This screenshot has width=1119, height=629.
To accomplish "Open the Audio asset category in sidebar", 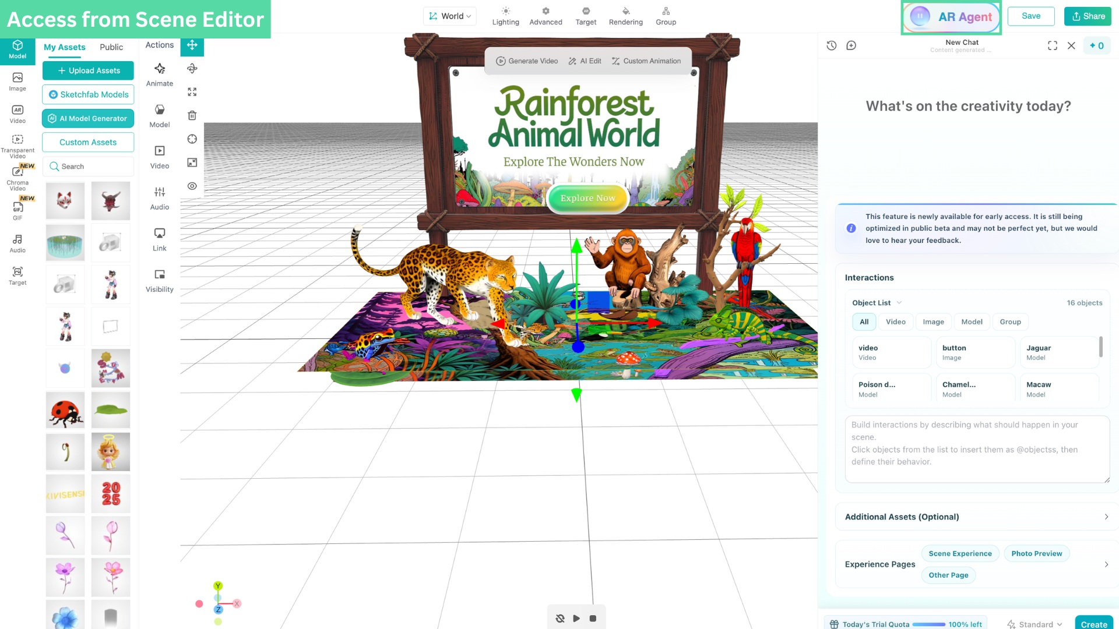I will coord(17,243).
